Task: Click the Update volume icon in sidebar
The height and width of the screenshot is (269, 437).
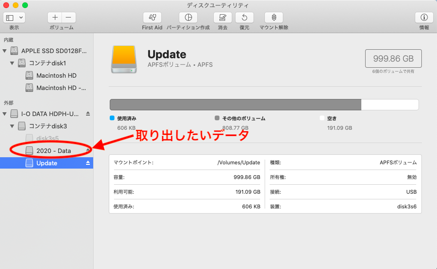Action: coord(29,163)
